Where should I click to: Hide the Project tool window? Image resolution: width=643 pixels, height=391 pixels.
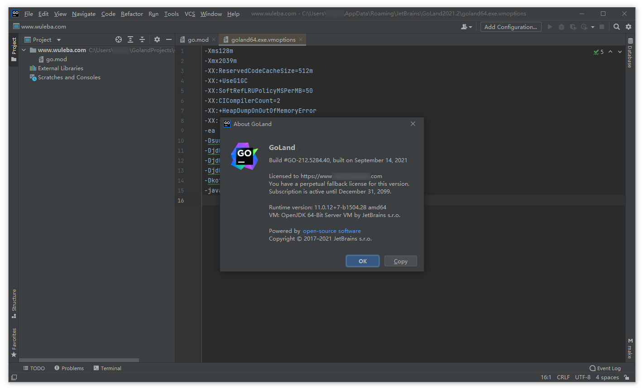pyautogui.click(x=169, y=40)
